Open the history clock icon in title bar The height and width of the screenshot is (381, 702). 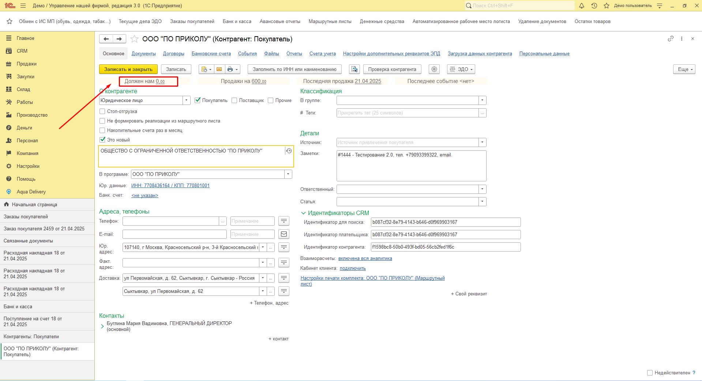tap(594, 5)
